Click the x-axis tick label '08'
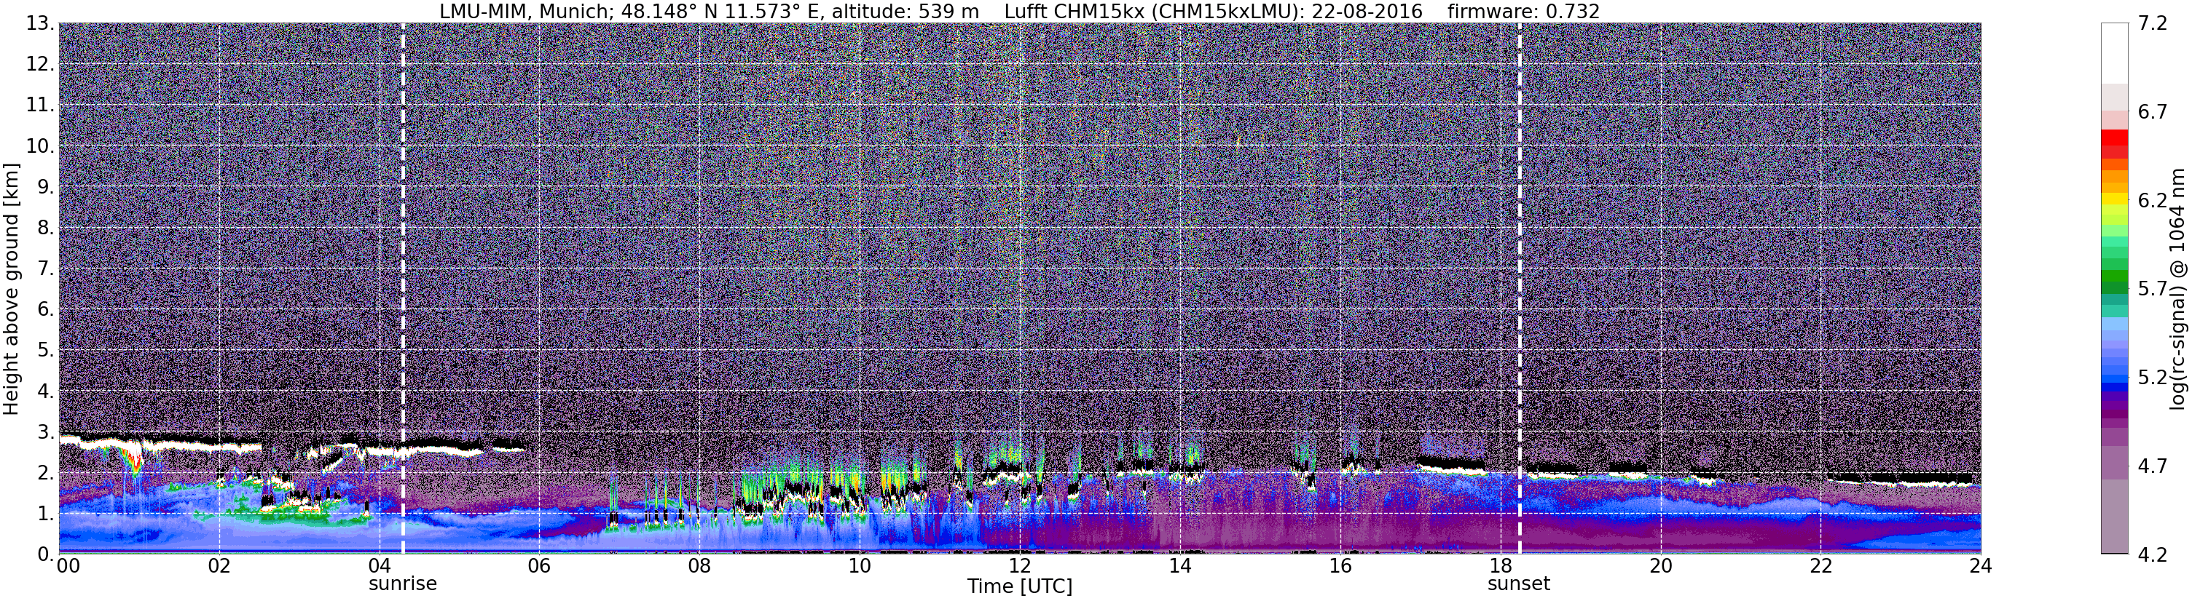The height and width of the screenshot is (601, 2192). tap(699, 566)
